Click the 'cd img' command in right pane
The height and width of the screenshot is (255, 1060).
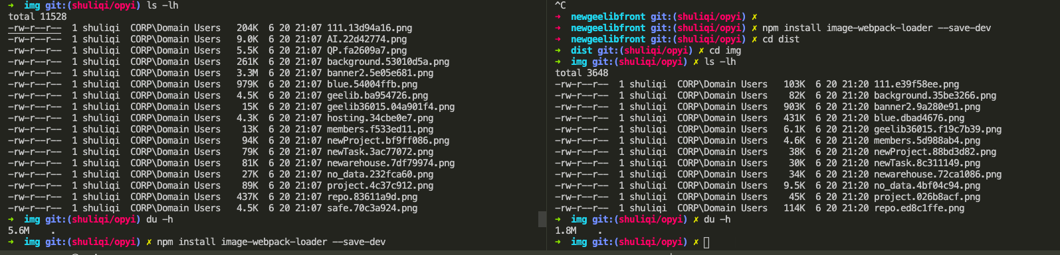pyautogui.click(x=725, y=50)
